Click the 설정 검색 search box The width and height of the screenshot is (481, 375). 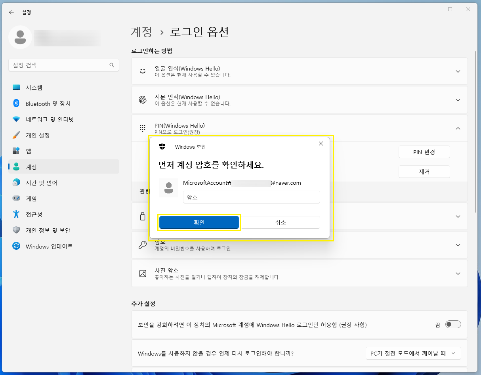63,65
